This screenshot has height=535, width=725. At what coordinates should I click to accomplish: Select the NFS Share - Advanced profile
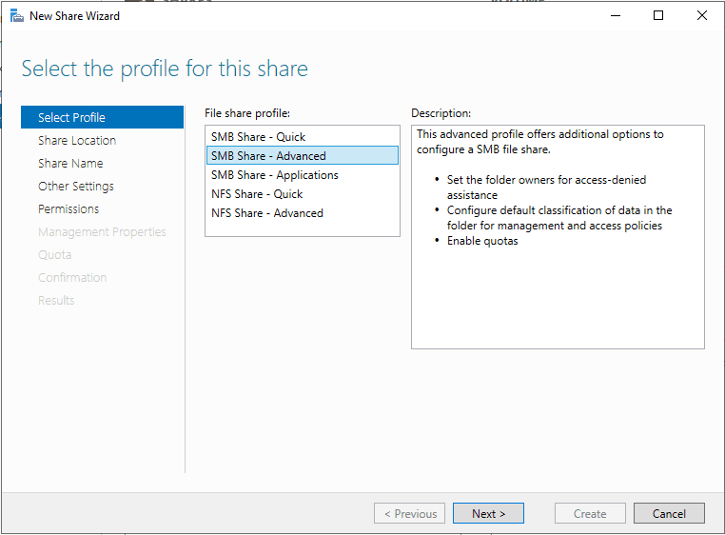click(x=267, y=212)
